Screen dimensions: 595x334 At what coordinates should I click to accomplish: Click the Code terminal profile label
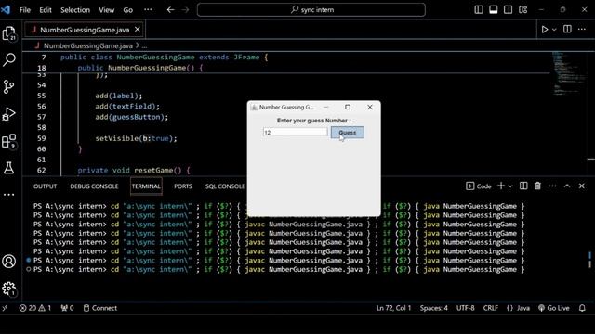479,186
